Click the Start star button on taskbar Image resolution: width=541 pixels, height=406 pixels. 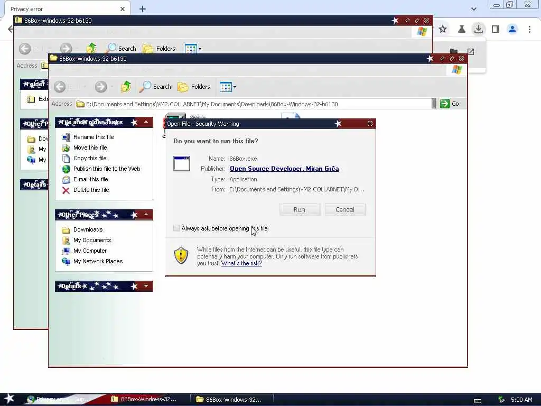pos(10,399)
